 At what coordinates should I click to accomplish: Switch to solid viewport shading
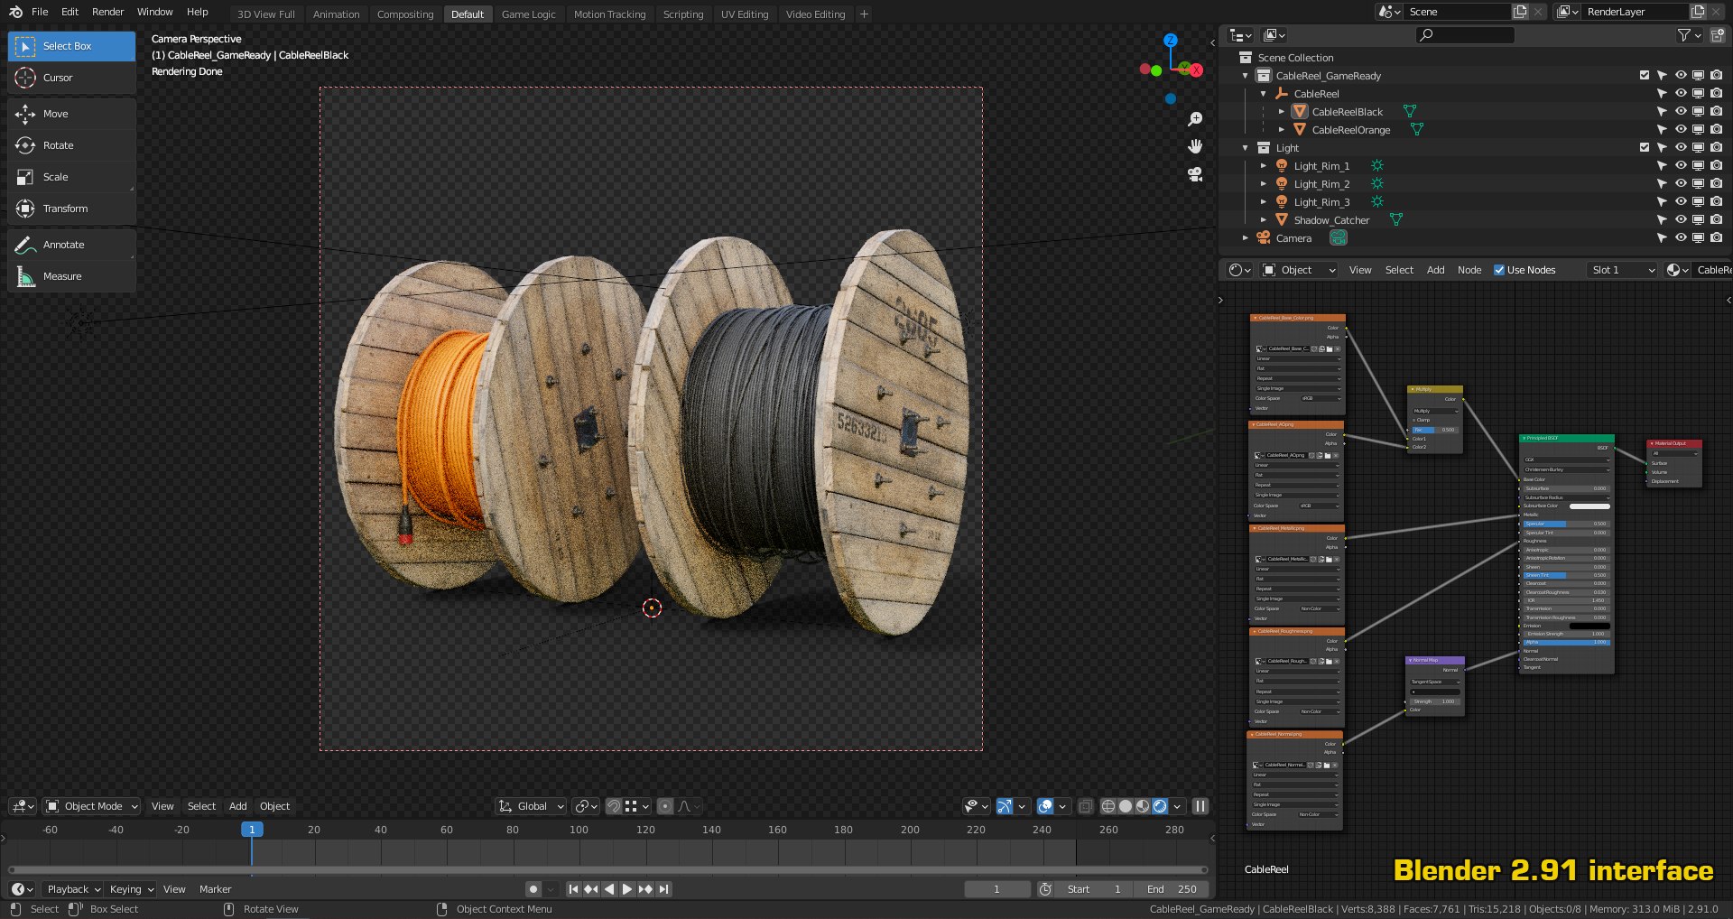[x=1126, y=806]
